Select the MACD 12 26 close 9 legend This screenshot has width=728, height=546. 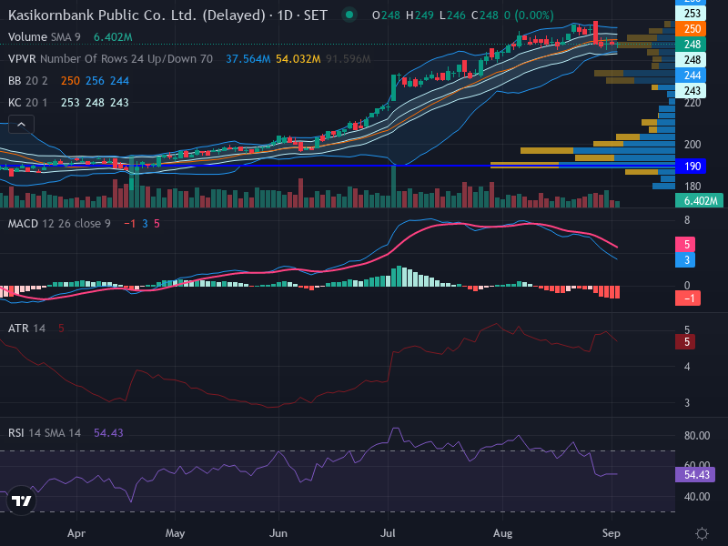(59, 224)
